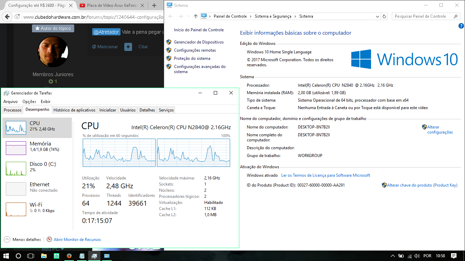Click the Citar link in forum post

click(x=143, y=47)
